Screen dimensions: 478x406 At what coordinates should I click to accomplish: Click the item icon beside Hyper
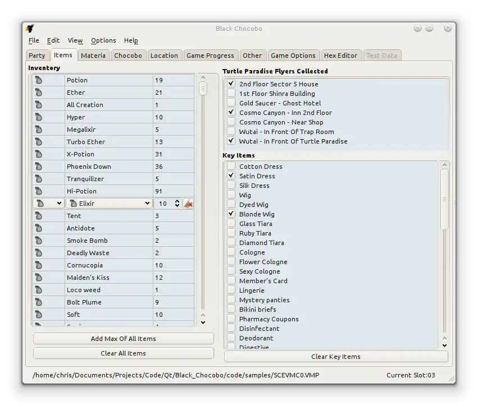pyautogui.click(x=38, y=117)
